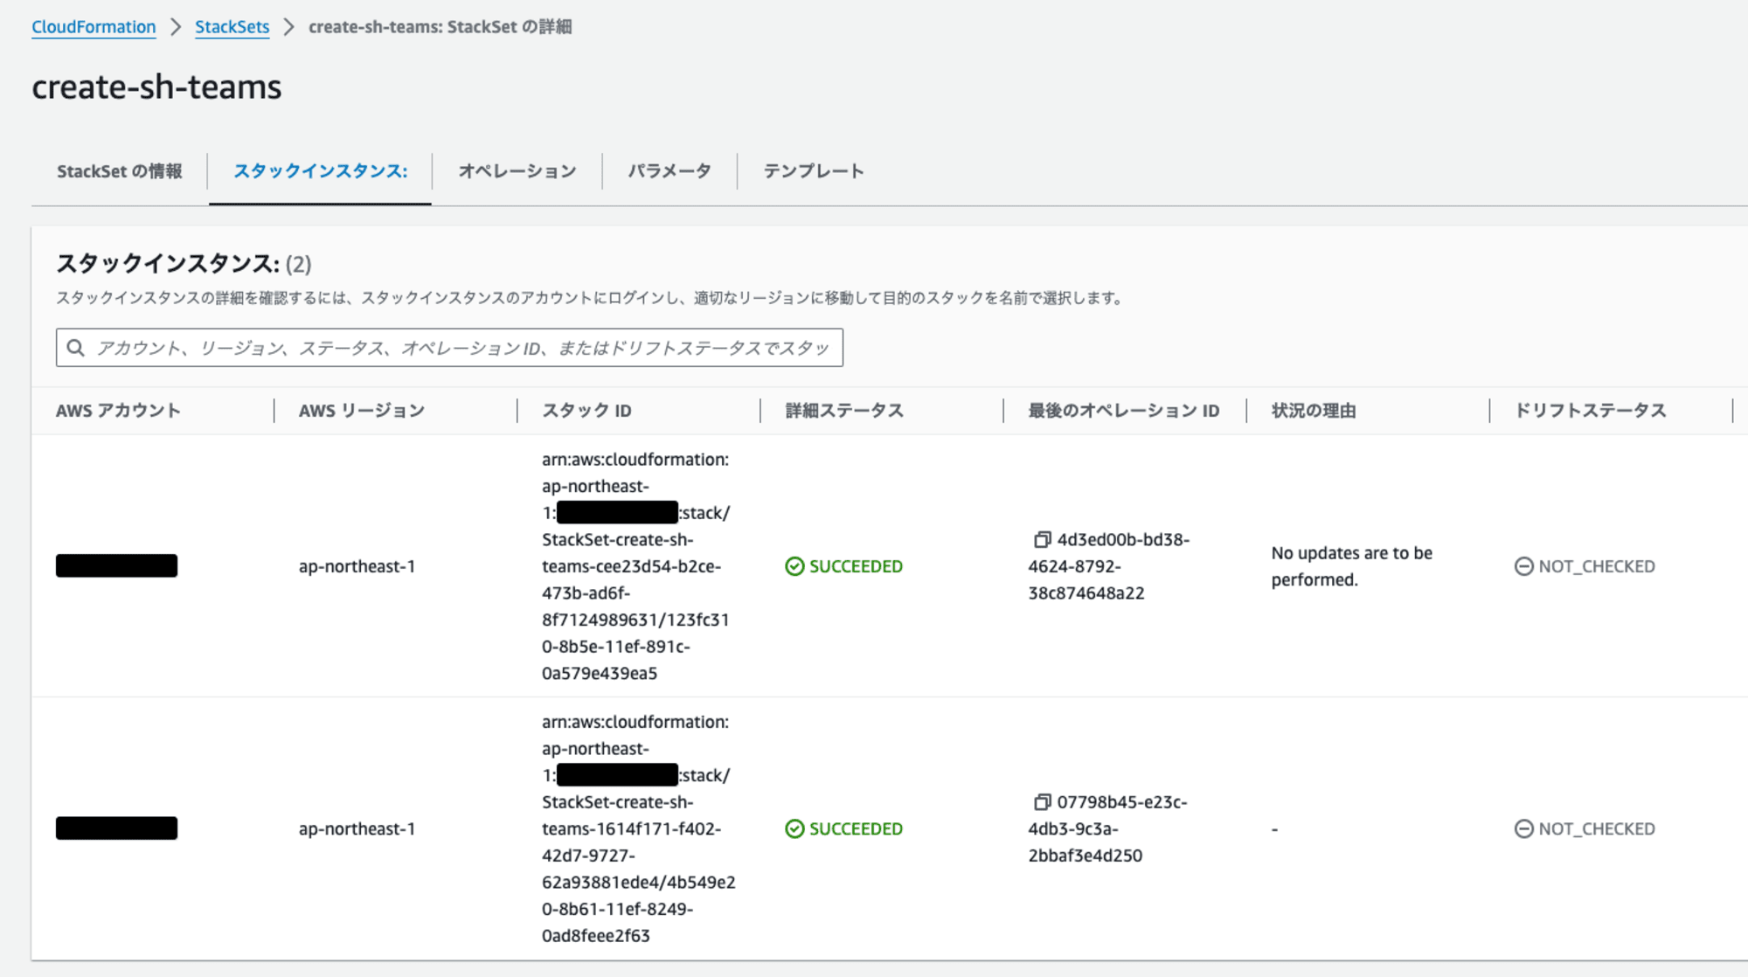This screenshot has width=1748, height=977.
Task: Open the テンプレート tab
Action: [x=814, y=171]
